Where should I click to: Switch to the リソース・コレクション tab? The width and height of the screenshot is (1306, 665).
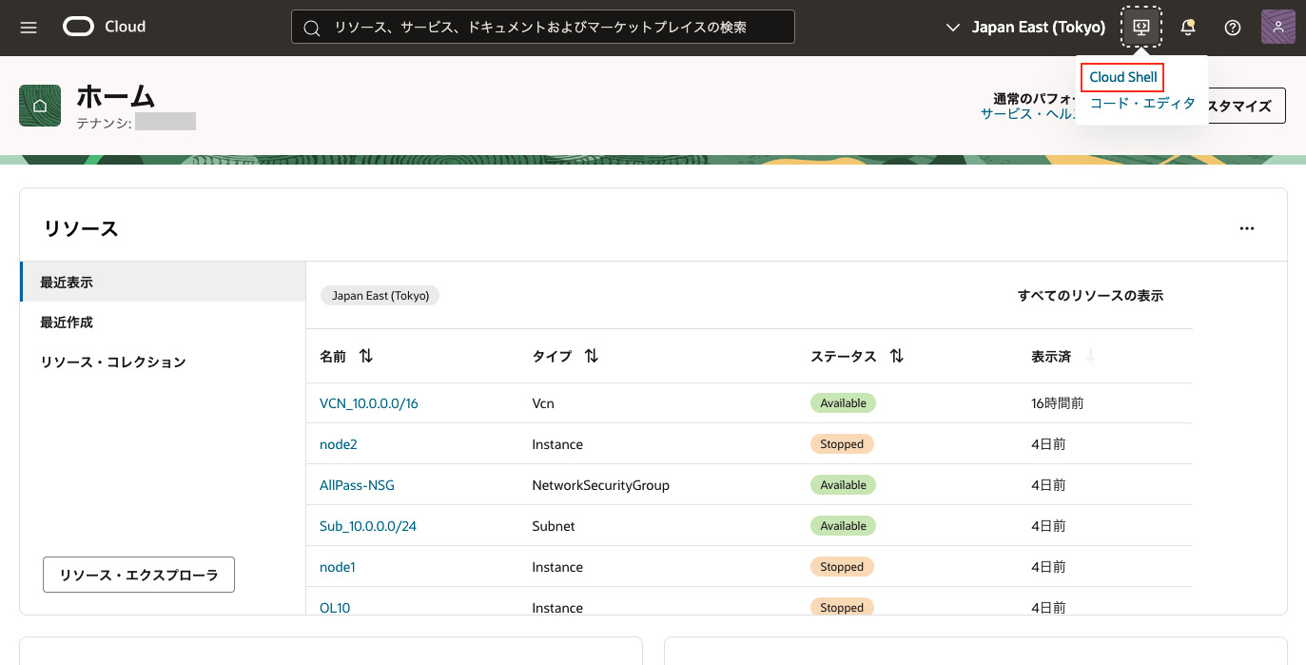[x=112, y=362]
